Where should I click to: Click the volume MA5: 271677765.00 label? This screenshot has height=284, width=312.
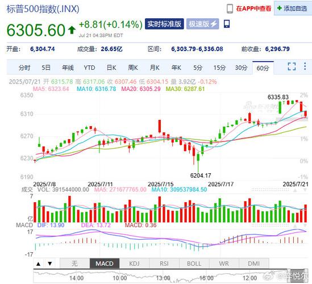coord(120,189)
